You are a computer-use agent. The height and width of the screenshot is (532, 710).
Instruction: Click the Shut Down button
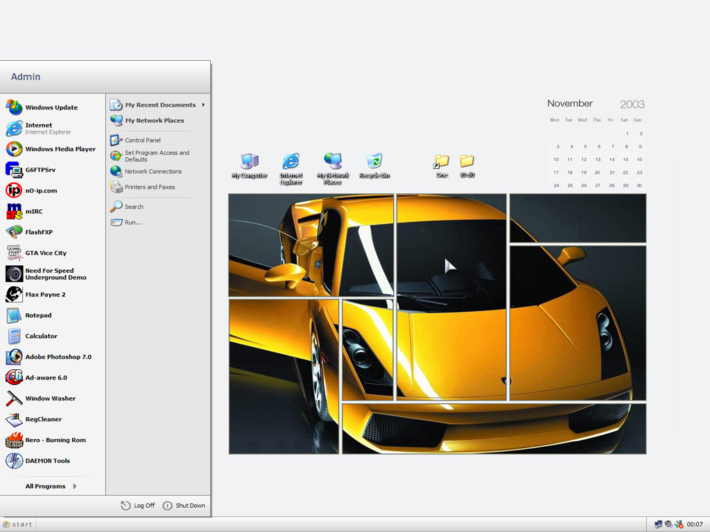coord(184,506)
